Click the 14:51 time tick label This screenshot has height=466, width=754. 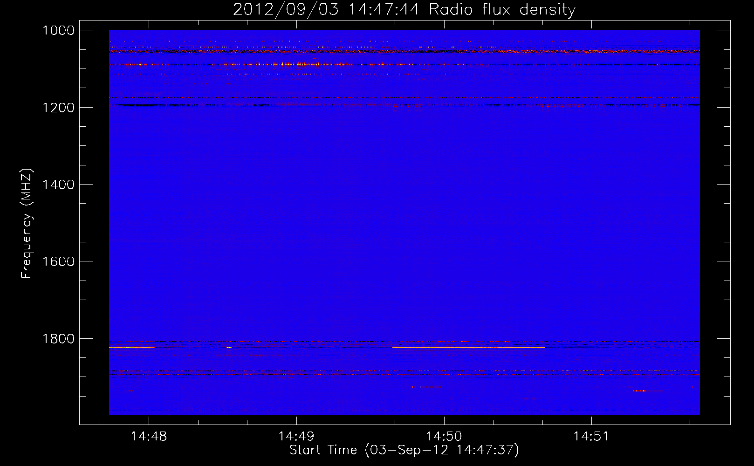point(591,437)
